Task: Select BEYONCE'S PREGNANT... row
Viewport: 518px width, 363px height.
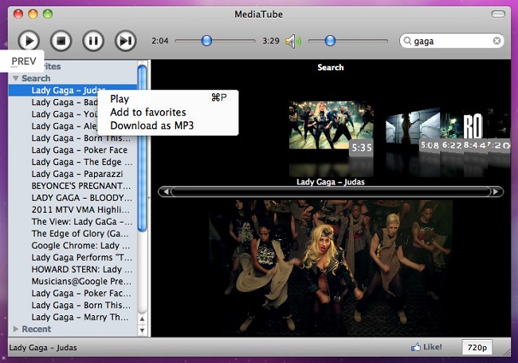Action: 73,186
